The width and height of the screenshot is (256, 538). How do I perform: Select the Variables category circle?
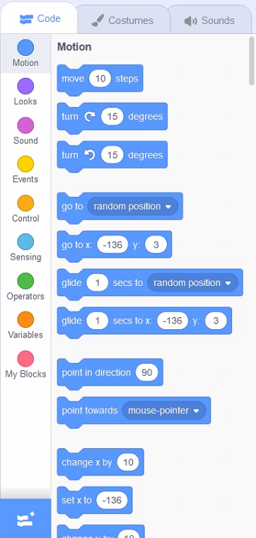25,320
